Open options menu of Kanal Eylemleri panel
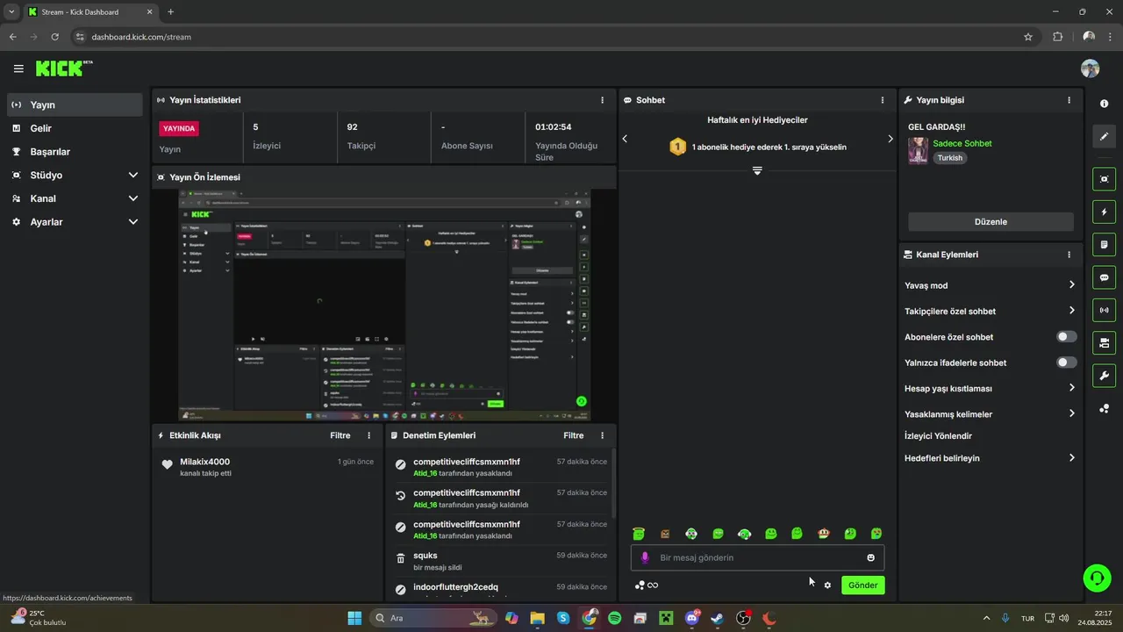This screenshot has height=632, width=1123. (1069, 255)
